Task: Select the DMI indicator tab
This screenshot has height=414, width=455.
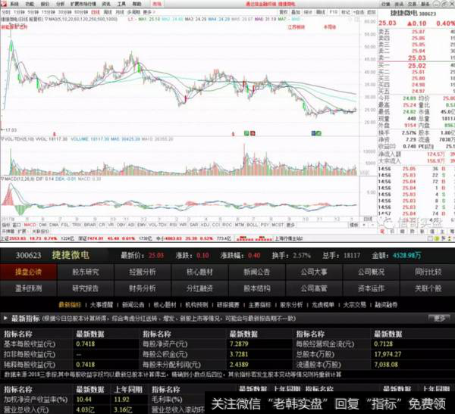Action: click(42, 225)
